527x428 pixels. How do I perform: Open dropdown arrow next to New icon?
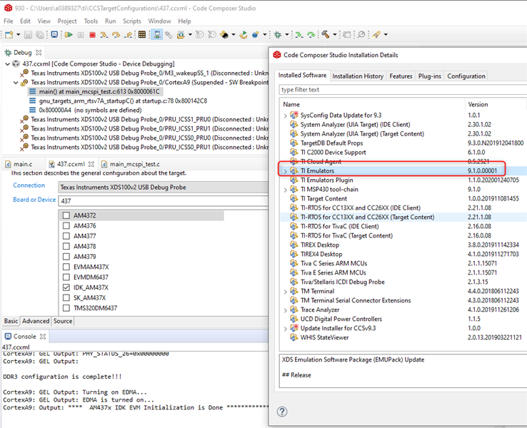18,34
